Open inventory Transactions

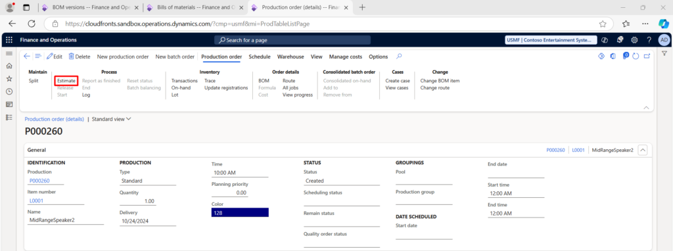pos(185,81)
